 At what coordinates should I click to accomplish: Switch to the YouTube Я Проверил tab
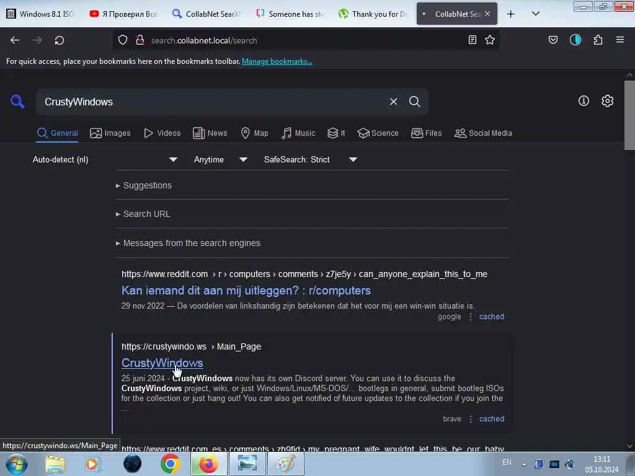pos(123,14)
